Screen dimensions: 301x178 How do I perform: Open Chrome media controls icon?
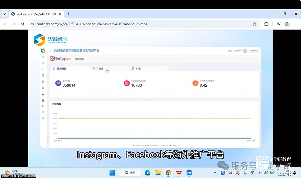tap(279, 24)
